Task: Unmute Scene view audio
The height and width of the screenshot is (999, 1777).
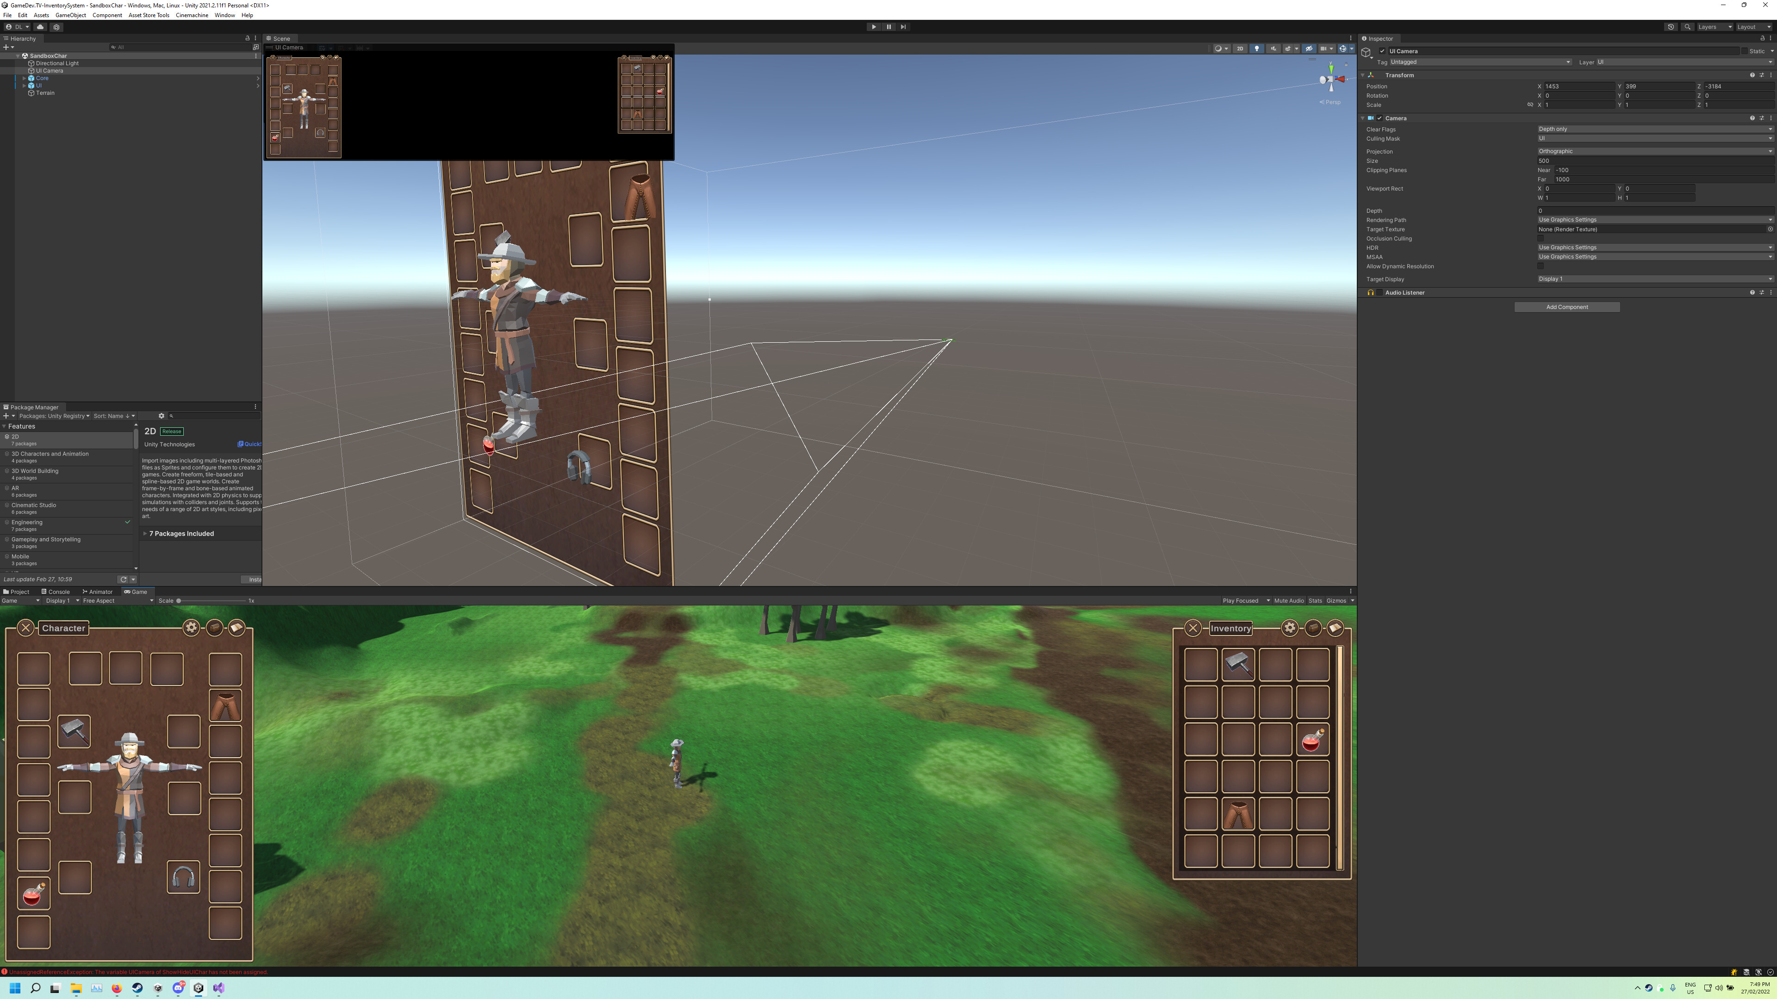Action: (x=1273, y=48)
